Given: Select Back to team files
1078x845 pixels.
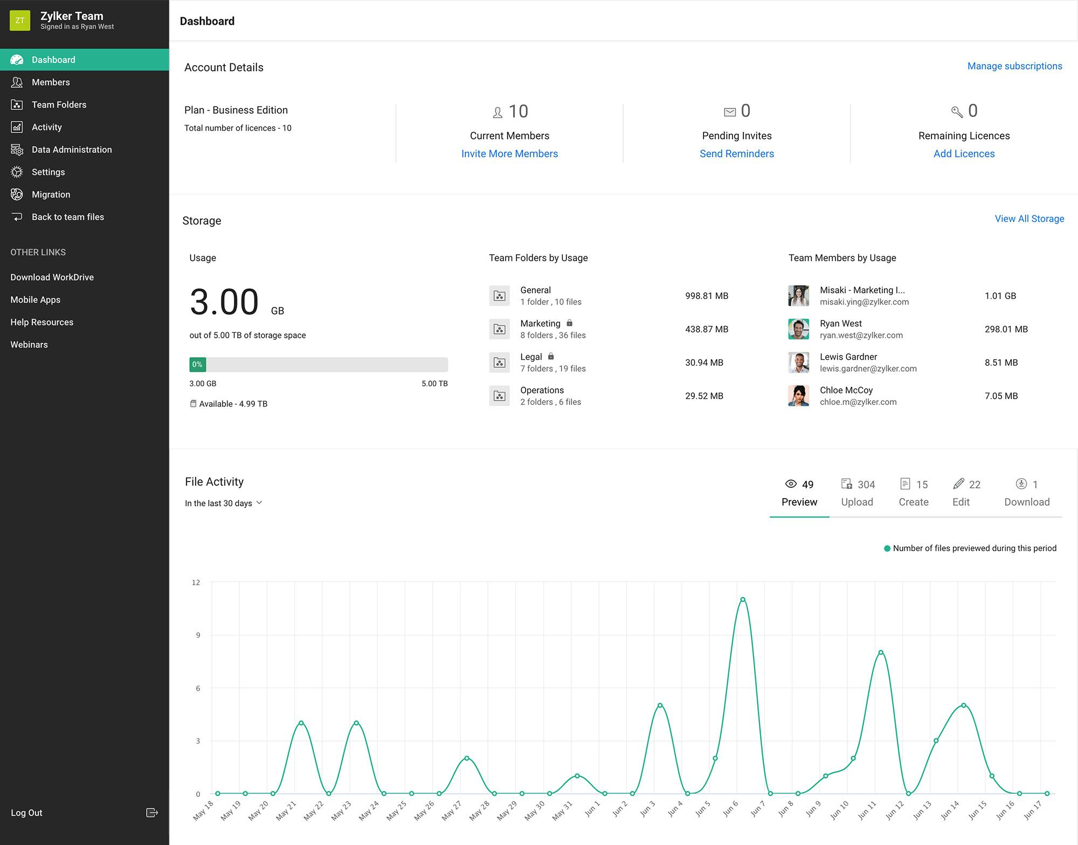Looking at the screenshot, I should 67,217.
